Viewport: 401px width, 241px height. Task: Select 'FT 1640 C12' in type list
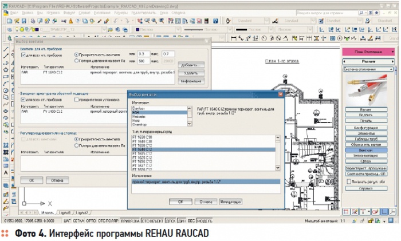(141, 149)
